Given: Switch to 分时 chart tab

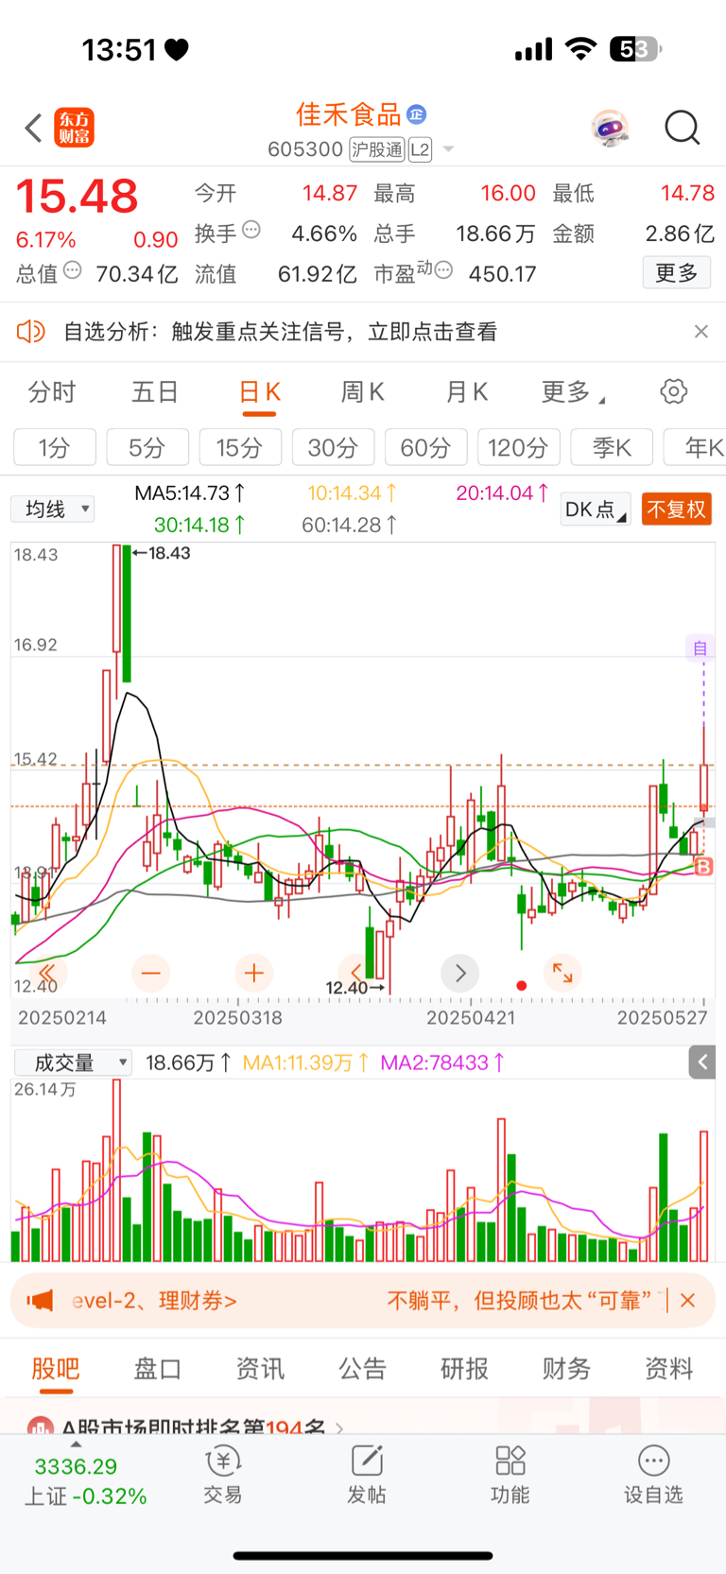Looking at the screenshot, I should pos(52,392).
